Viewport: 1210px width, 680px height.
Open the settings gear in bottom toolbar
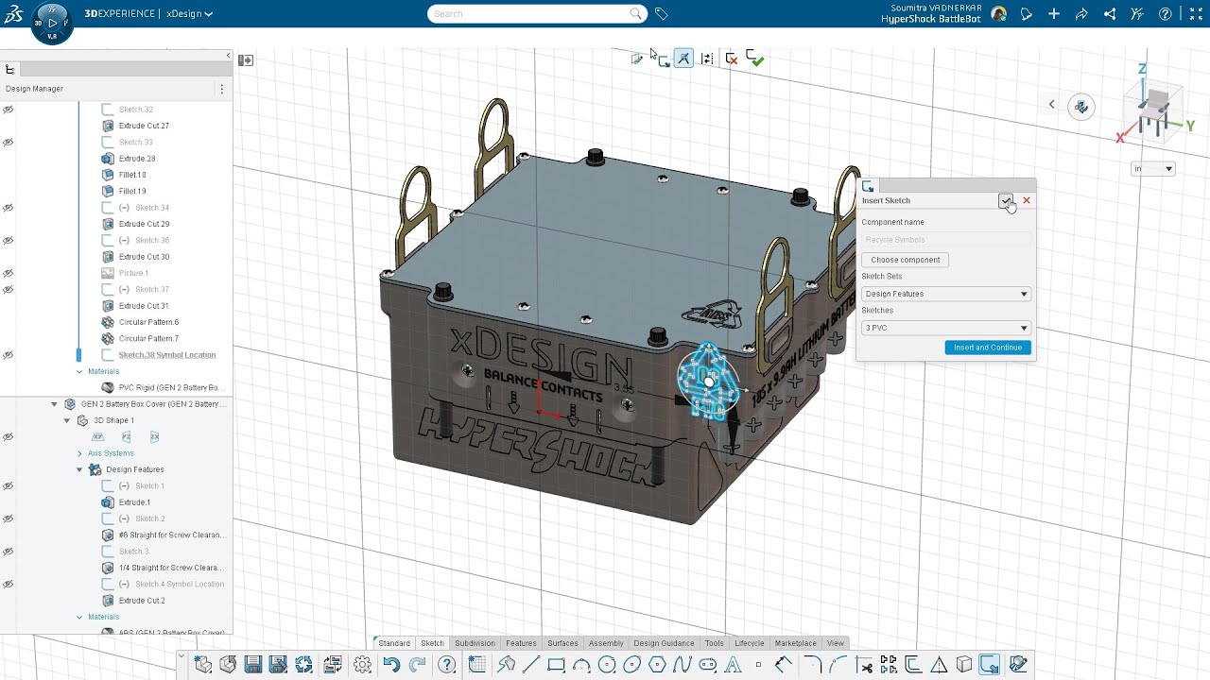363,665
